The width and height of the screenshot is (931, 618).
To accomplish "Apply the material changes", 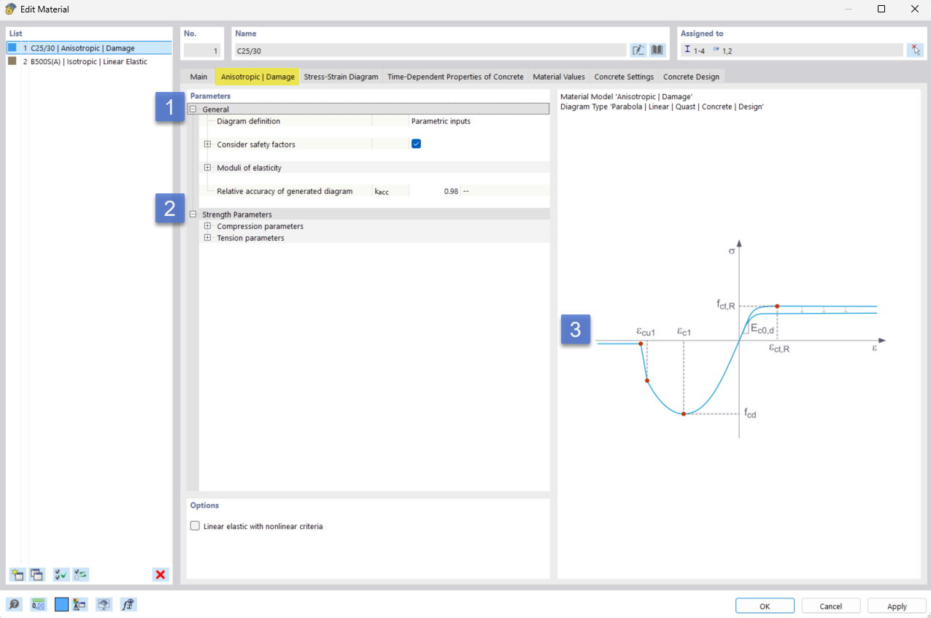I will point(896,606).
